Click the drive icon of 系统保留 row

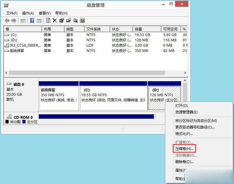click(x=7, y=51)
